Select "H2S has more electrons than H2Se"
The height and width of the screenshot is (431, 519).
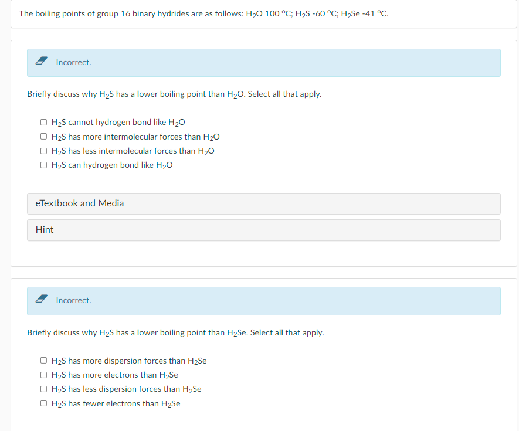pyautogui.click(x=43, y=375)
